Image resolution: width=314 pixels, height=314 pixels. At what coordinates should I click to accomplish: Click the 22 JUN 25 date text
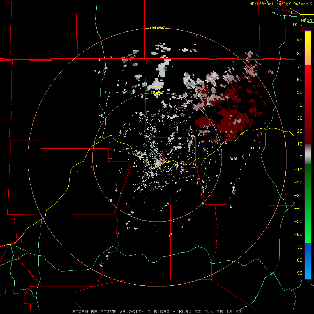tap(209, 312)
